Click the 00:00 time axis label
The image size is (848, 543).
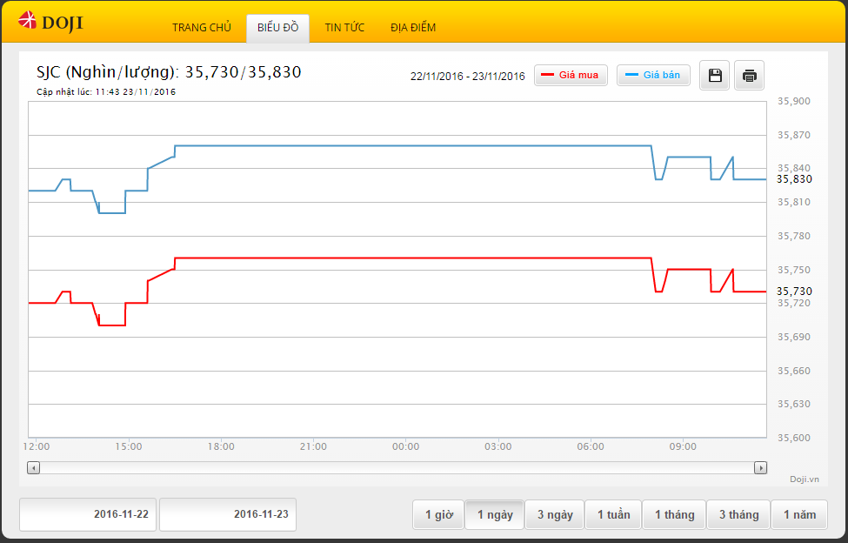click(405, 446)
